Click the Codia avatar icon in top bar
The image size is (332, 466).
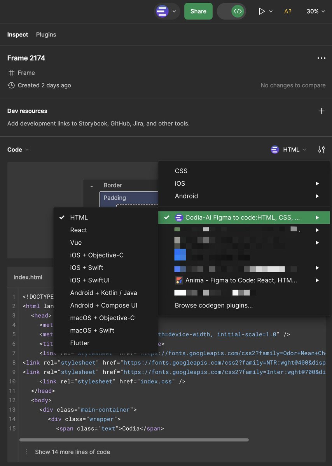[162, 11]
